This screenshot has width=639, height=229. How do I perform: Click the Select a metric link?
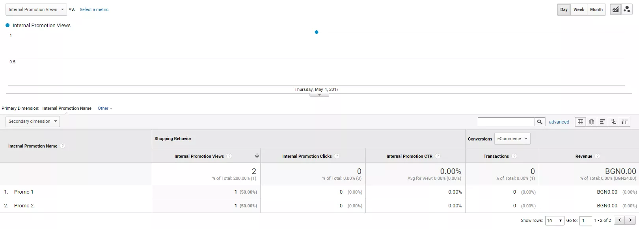coord(94,9)
